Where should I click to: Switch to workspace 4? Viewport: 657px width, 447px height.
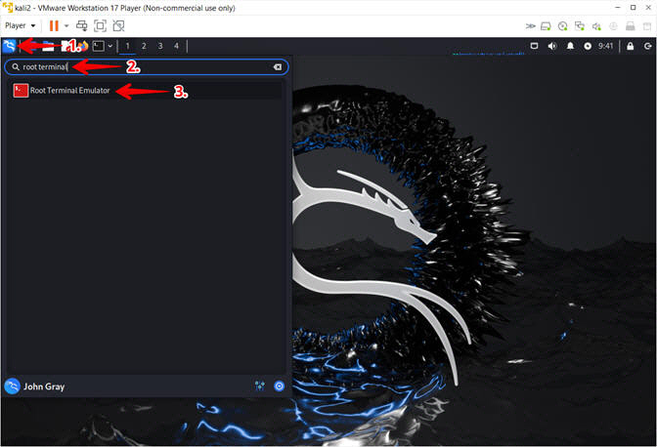pyautogui.click(x=176, y=46)
